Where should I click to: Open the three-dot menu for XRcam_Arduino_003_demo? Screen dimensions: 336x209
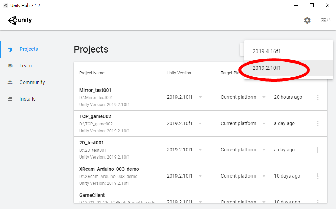click(318, 176)
